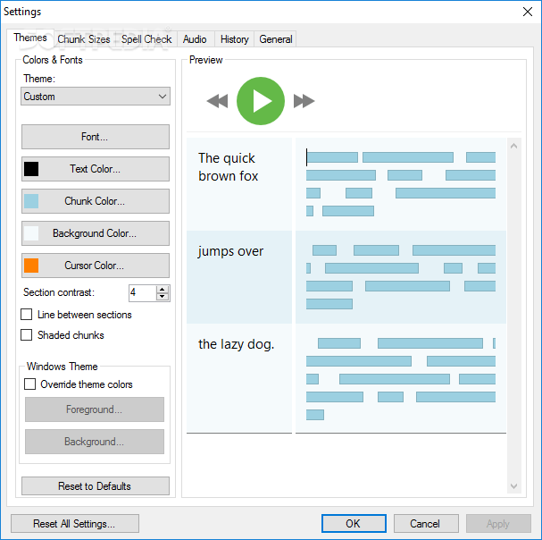Confirm settings with OK
The height and width of the screenshot is (540, 542).
354,523
